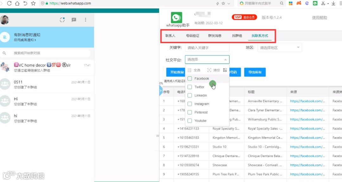Switch to the 号码验证 tab
This screenshot has width=342, height=182.
pos(193,36)
